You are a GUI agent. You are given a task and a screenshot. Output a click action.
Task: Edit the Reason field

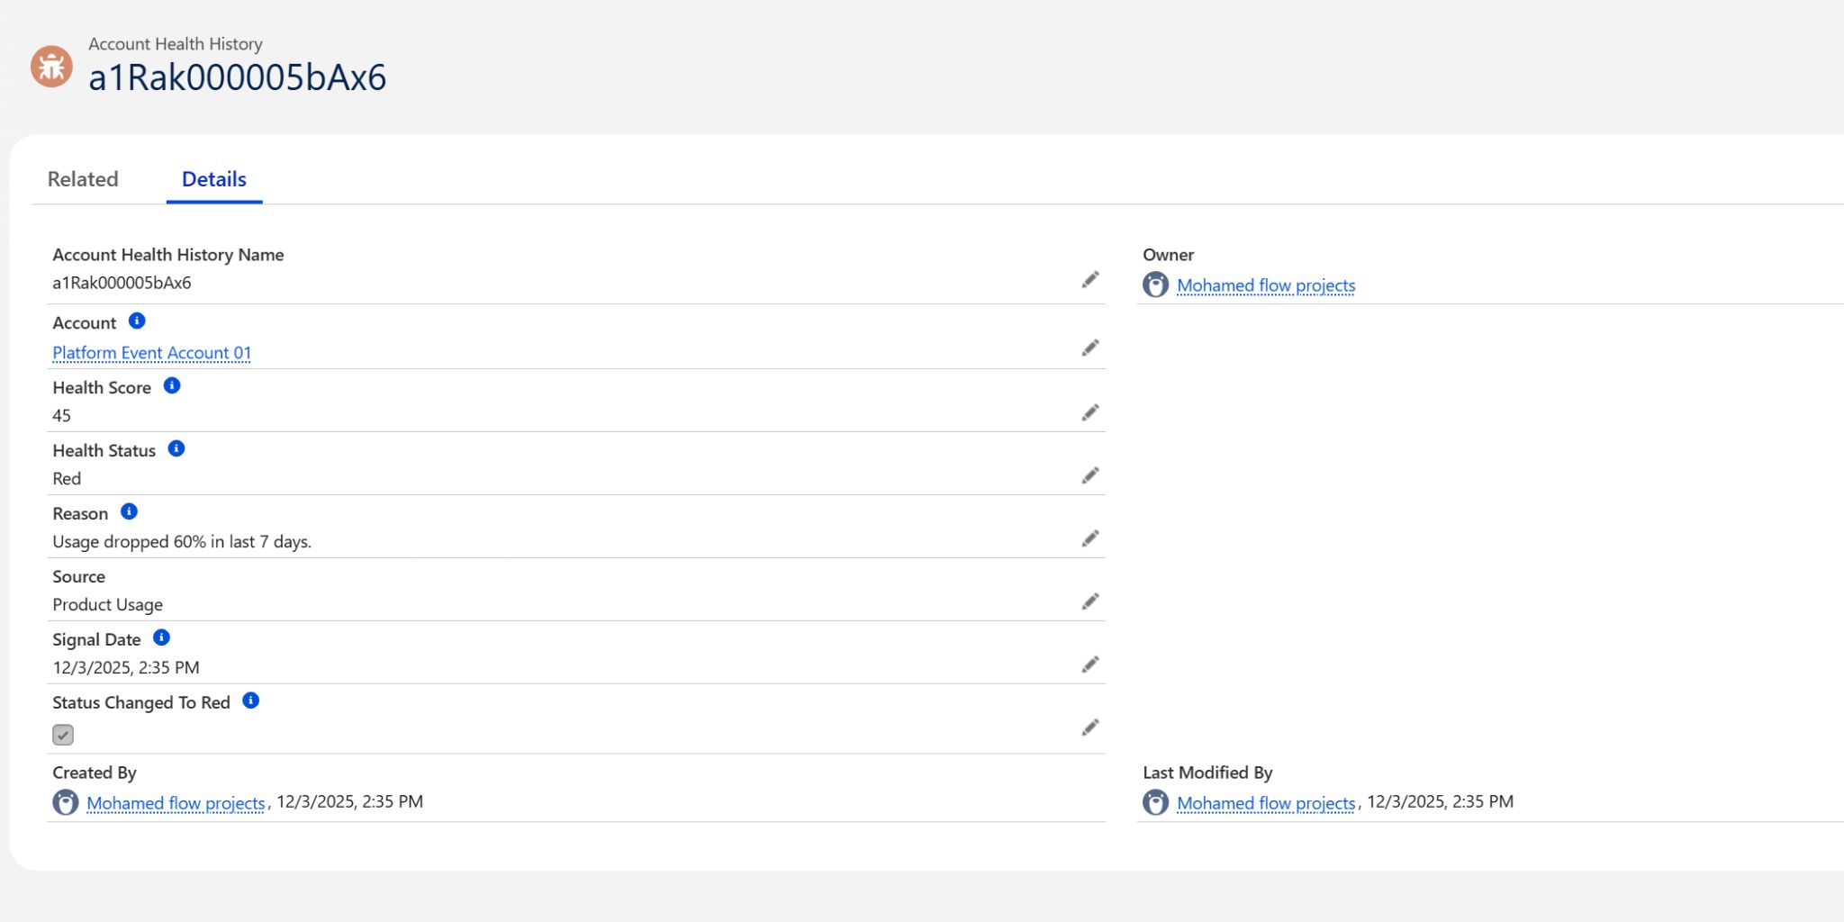tap(1089, 538)
